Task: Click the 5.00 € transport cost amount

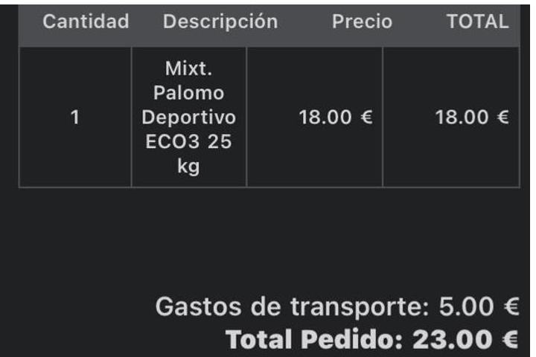Action: tap(479, 306)
